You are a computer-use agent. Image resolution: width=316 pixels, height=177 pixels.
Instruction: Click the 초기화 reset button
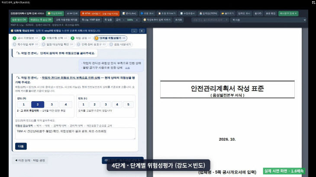pyautogui.click(x=178, y=20)
